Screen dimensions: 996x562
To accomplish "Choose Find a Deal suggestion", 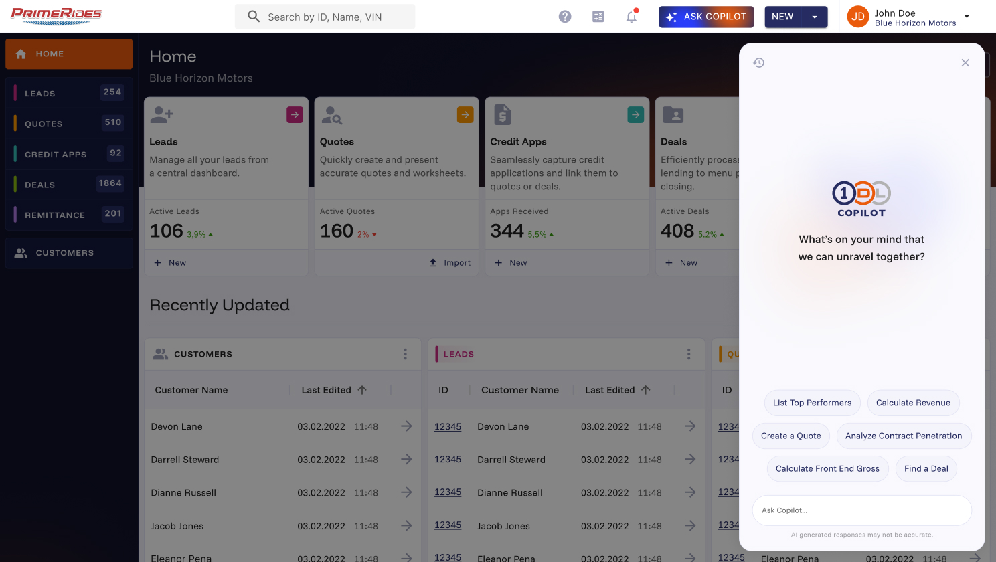I will [x=926, y=468].
